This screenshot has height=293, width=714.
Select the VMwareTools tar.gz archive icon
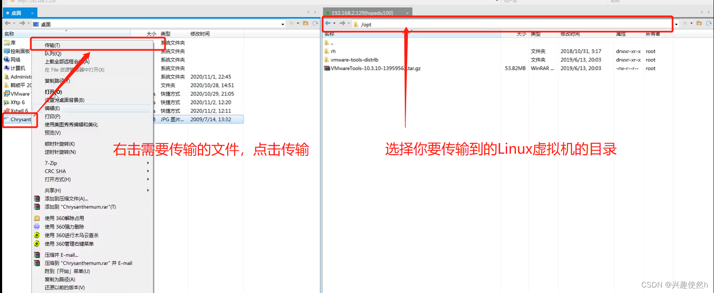pos(327,68)
